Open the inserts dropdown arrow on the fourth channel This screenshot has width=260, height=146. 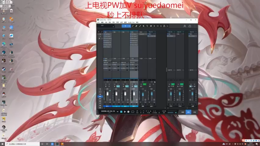coord(136,32)
